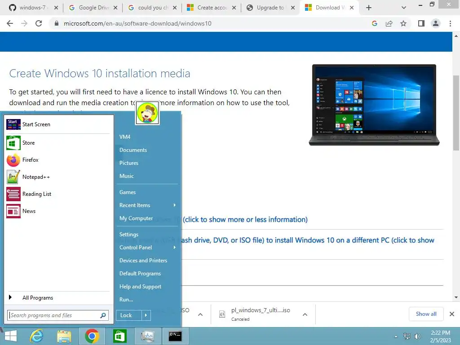
Task: Open the Command Prompt taskbar icon
Action: (x=175, y=336)
